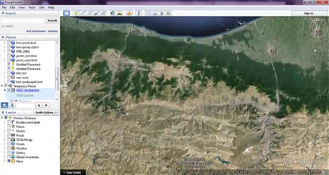The width and height of the screenshot is (329, 175).
Task: Click the Weather layer sun icon
Action: click(13, 148)
